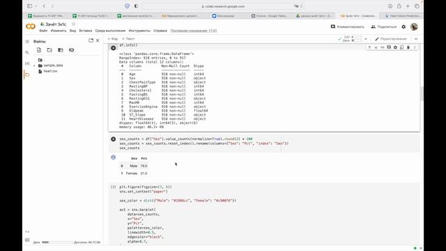The height and width of the screenshot is (251, 446).
Task: Mirror the cell in a tab
Action: click(401, 47)
